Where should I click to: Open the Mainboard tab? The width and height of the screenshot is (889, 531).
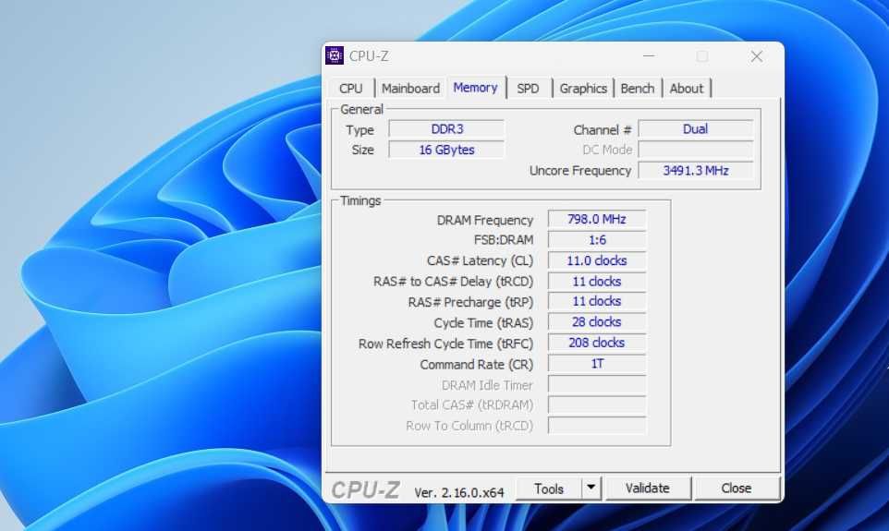click(410, 89)
